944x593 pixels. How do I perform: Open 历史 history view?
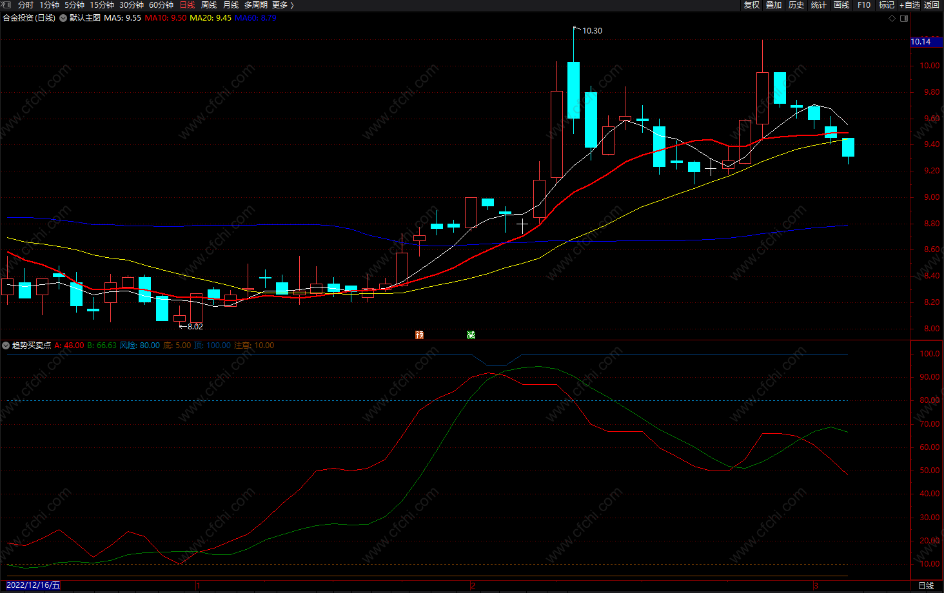[x=796, y=5]
